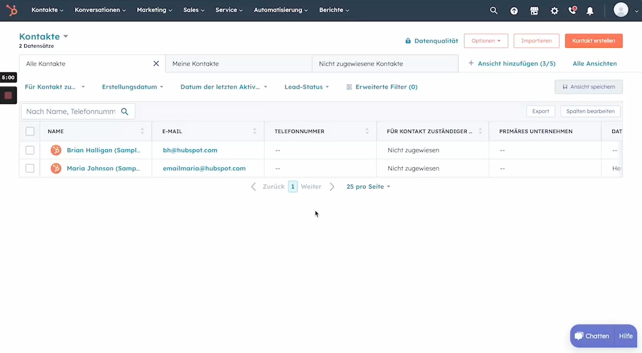This screenshot has width=642, height=353.
Task: Open the Optionen dropdown button
Action: [486, 41]
